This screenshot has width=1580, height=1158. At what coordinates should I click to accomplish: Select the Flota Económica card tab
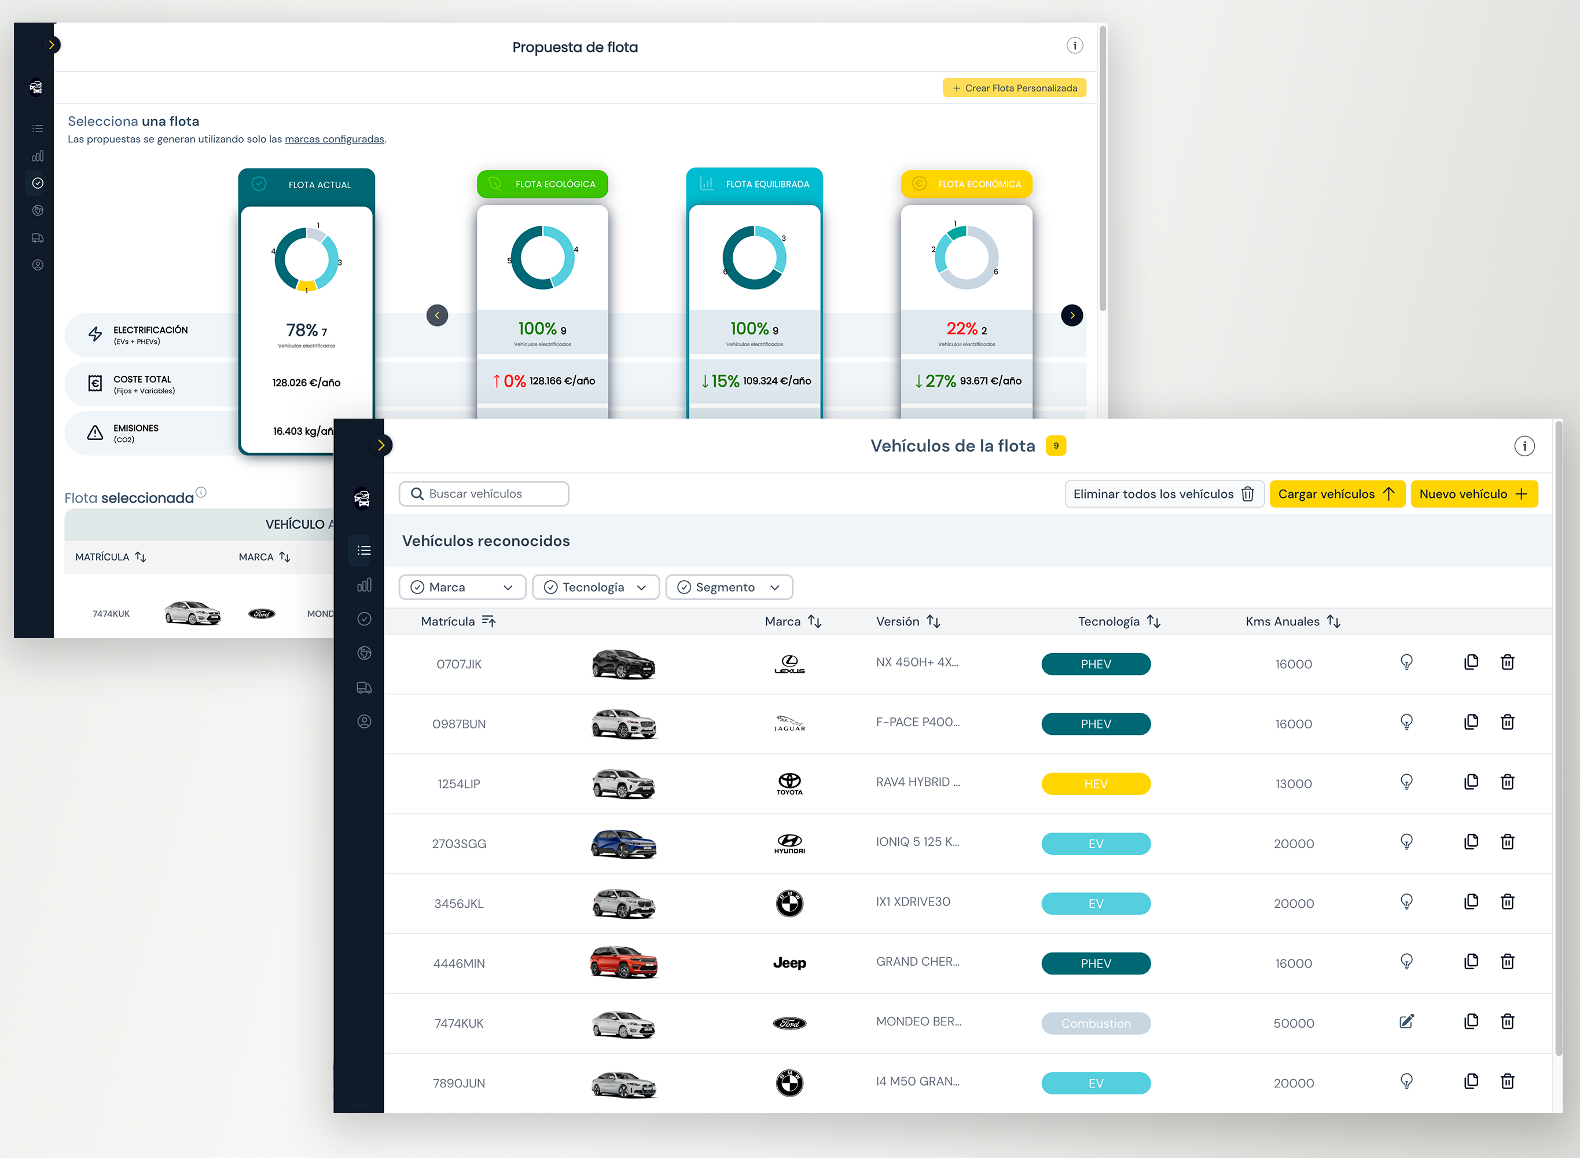click(x=966, y=184)
